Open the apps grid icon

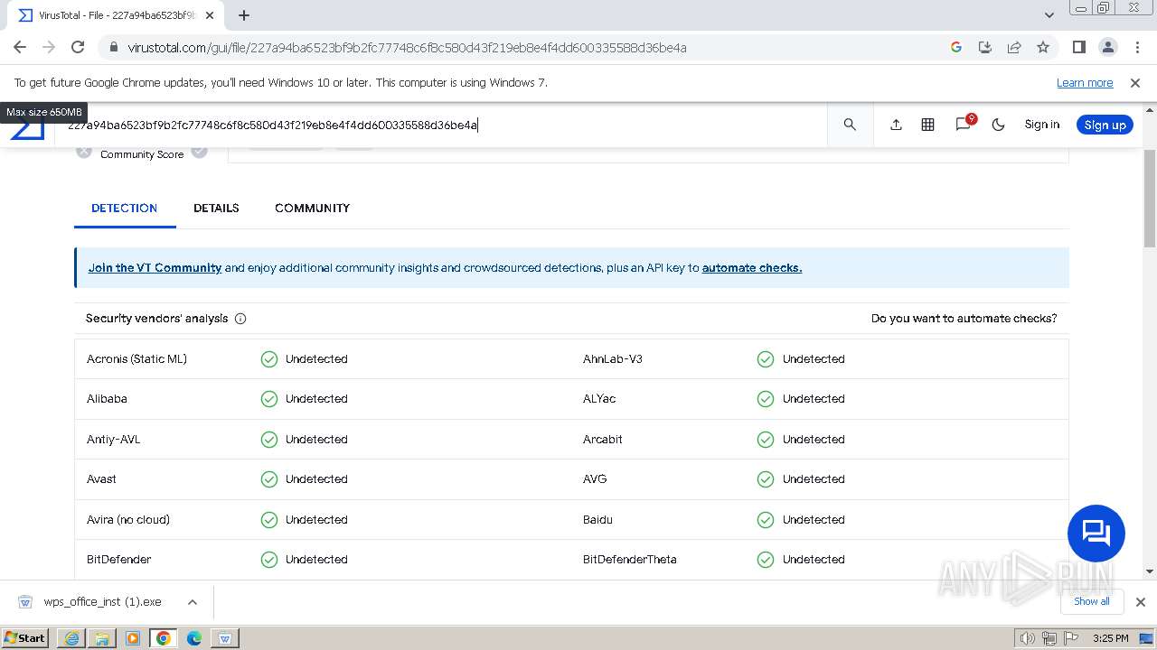tap(927, 125)
